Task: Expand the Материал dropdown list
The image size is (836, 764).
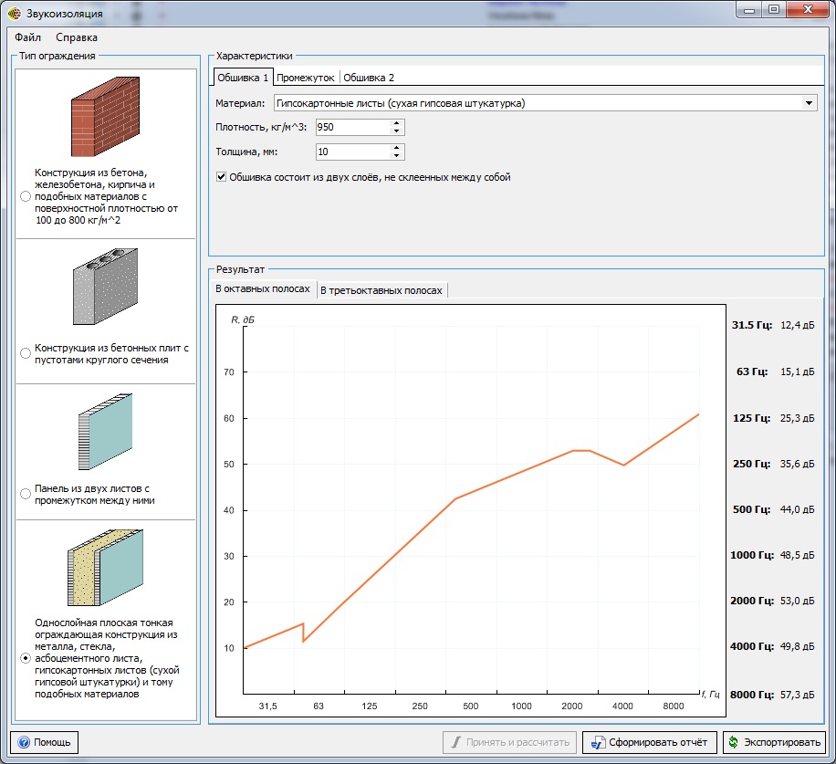Action: pyautogui.click(x=810, y=103)
